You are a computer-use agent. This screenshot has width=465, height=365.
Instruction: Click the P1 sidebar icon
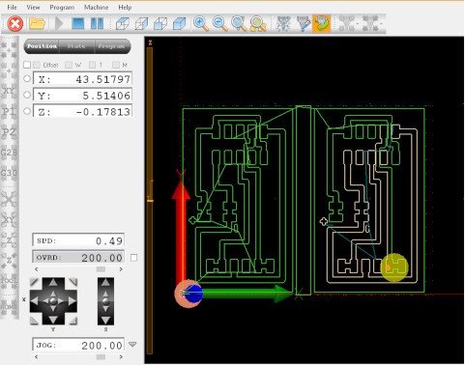click(x=9, y=112)
